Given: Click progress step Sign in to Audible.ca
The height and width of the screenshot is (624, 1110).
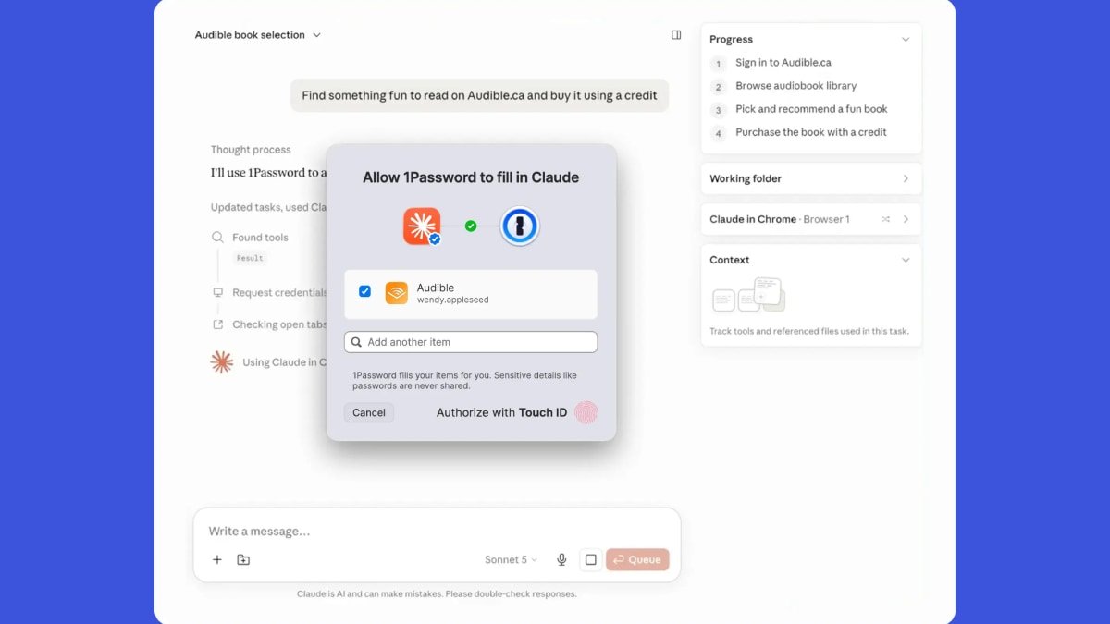Looking at the screenshot, I should pos(783,63).
